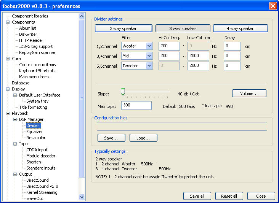Select Component libraries in tree

[x=30, y=16]
